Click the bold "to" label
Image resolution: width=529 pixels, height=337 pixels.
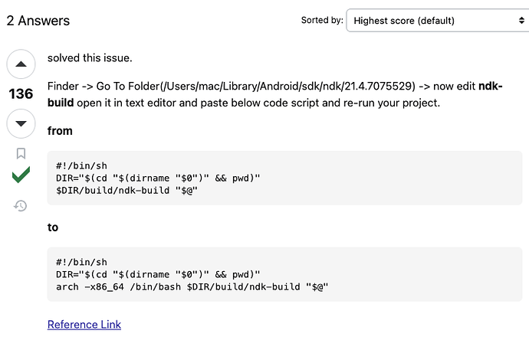[53, 227]
